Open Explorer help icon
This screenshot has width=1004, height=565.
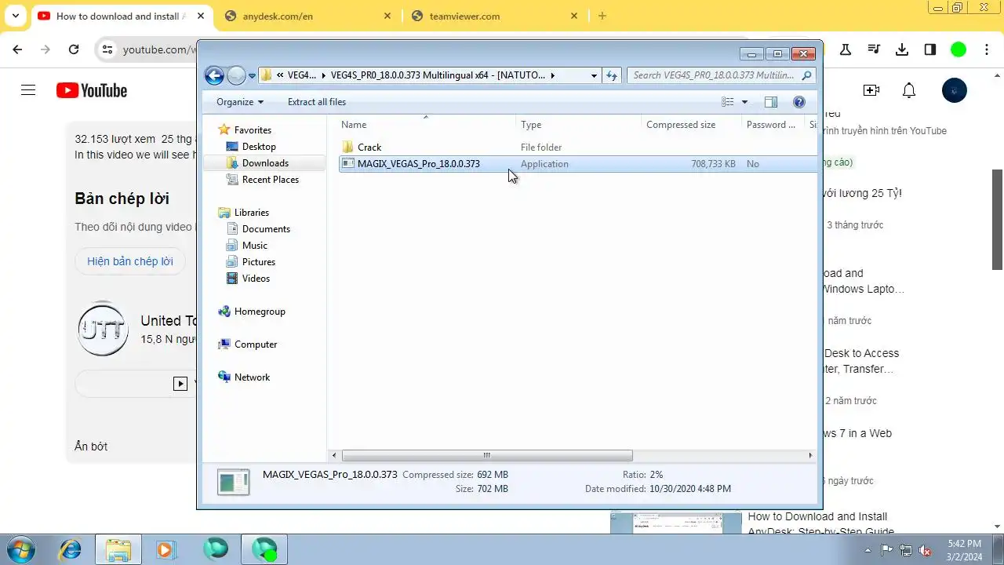[799, 102]
